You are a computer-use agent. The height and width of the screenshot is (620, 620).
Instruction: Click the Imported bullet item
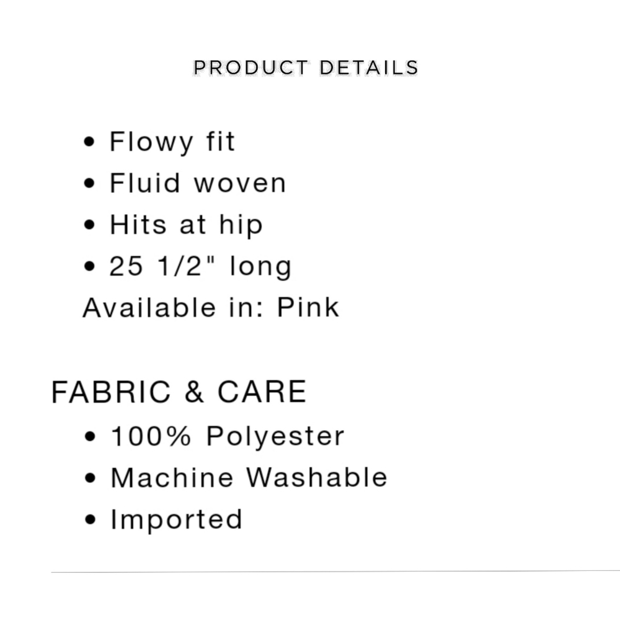176,519
